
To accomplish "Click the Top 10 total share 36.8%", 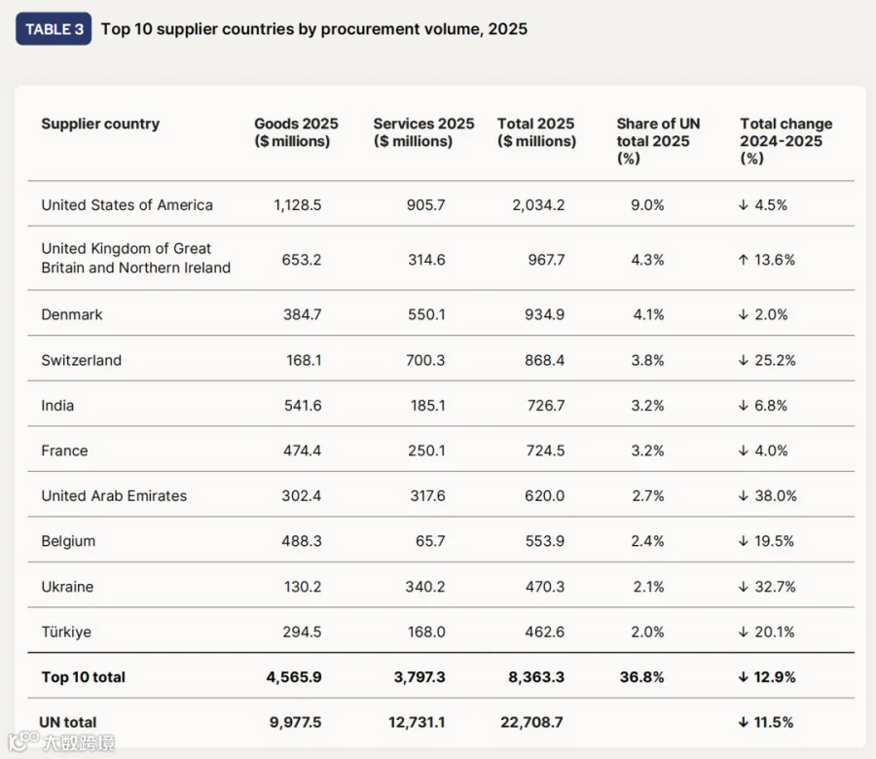I will (641, 677).
